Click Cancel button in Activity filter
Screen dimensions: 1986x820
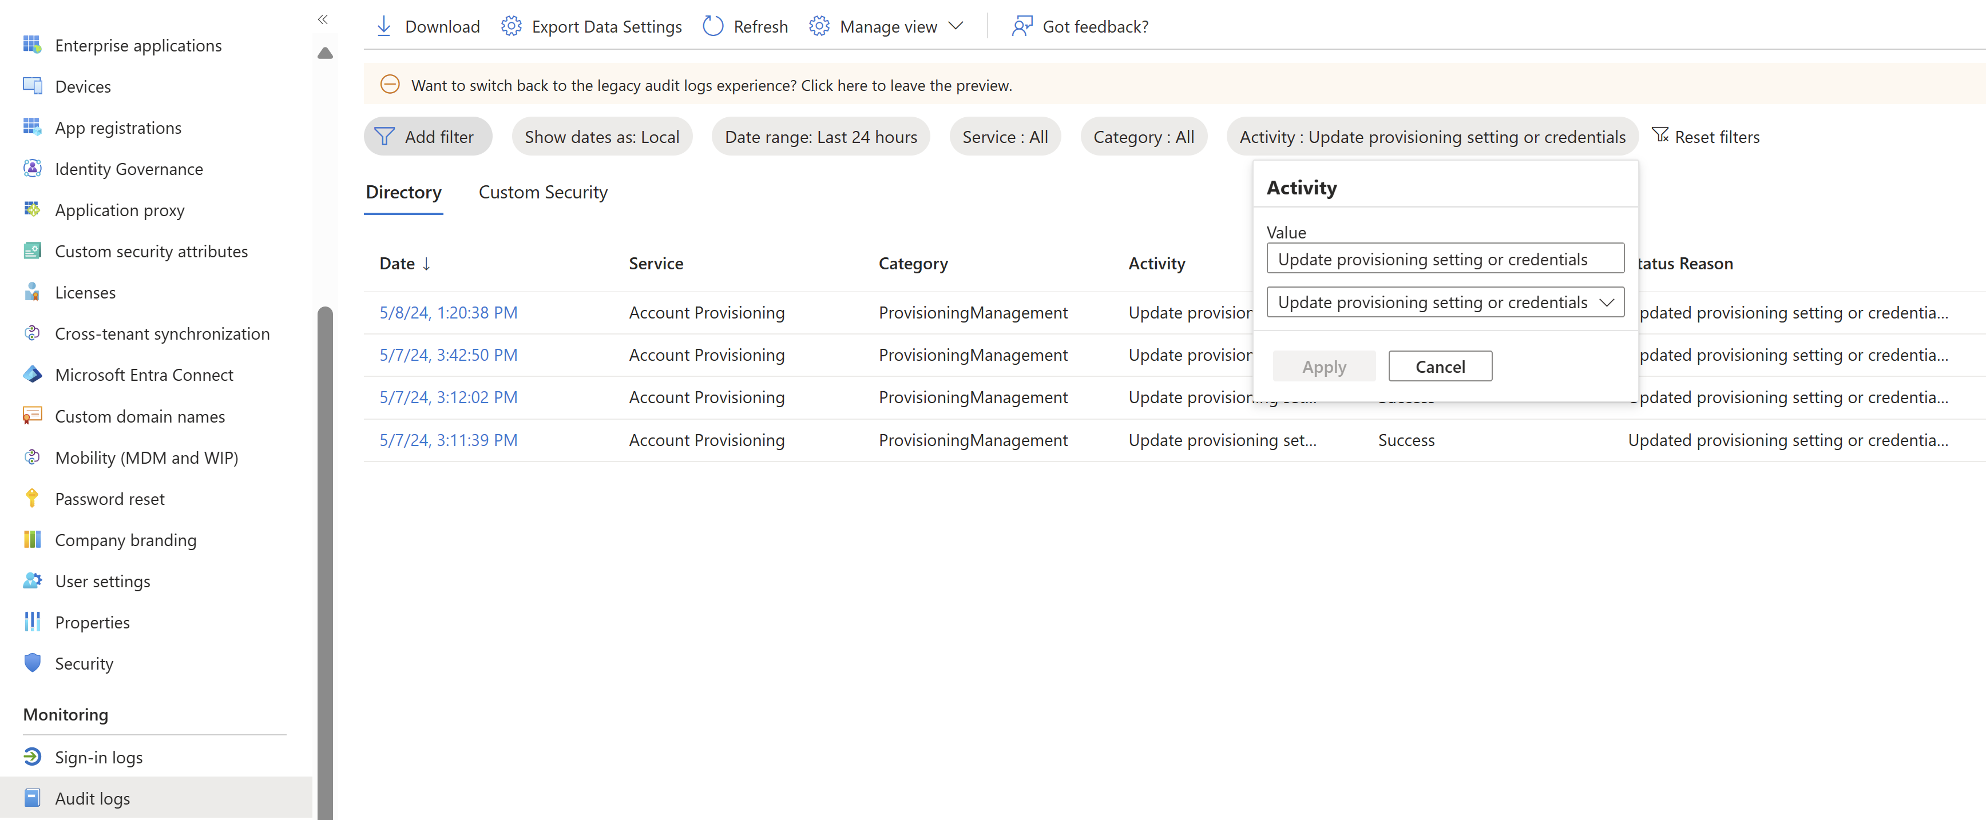(x=1439, y=366)
